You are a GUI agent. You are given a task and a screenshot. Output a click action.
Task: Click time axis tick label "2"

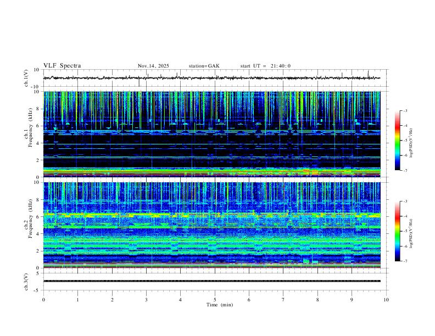(112, 300)
